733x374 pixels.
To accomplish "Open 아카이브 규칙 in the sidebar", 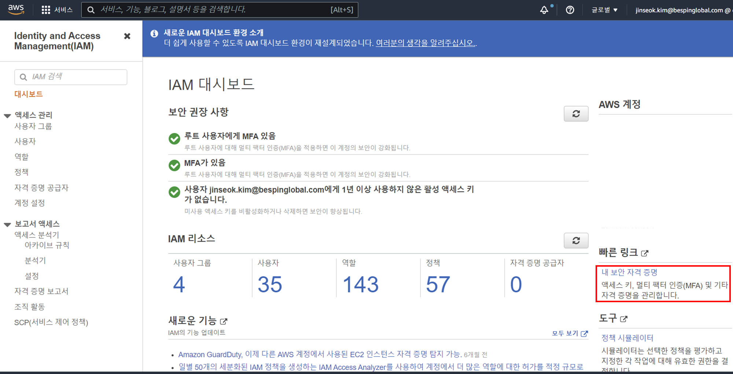I will 47,245.
